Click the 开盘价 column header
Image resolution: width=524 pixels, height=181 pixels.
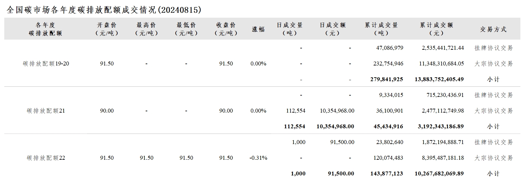pyautogui.click(x=107, y=29)
